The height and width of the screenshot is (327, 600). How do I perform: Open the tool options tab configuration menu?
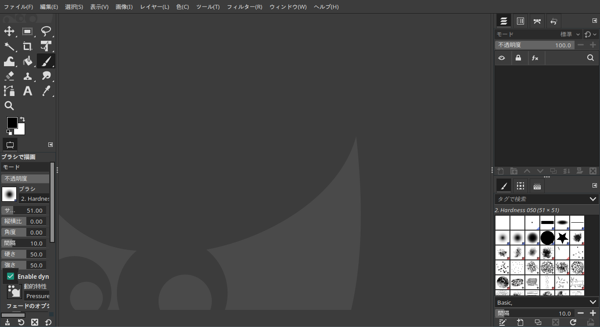[51, 145]
